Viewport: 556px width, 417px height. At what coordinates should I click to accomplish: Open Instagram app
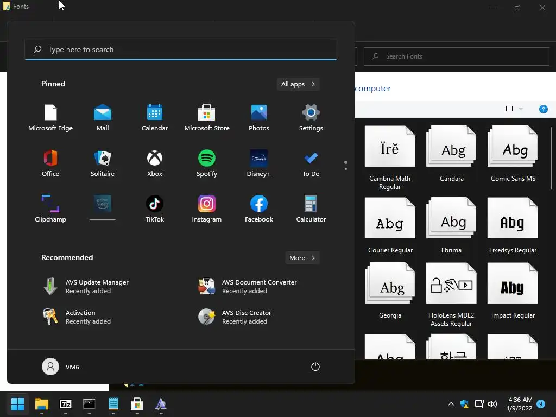point(207,208)
